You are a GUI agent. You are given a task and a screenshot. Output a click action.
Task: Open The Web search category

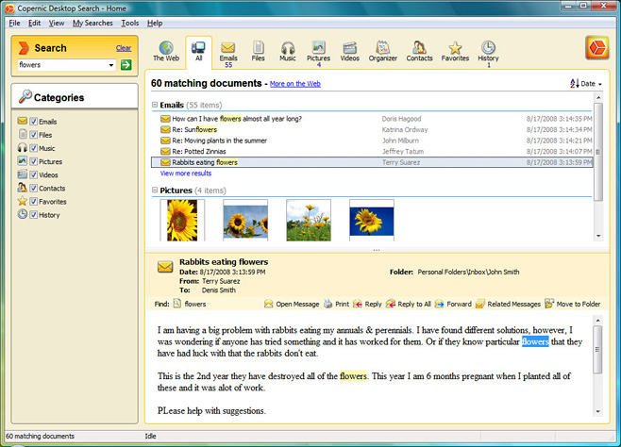(166, 51)
